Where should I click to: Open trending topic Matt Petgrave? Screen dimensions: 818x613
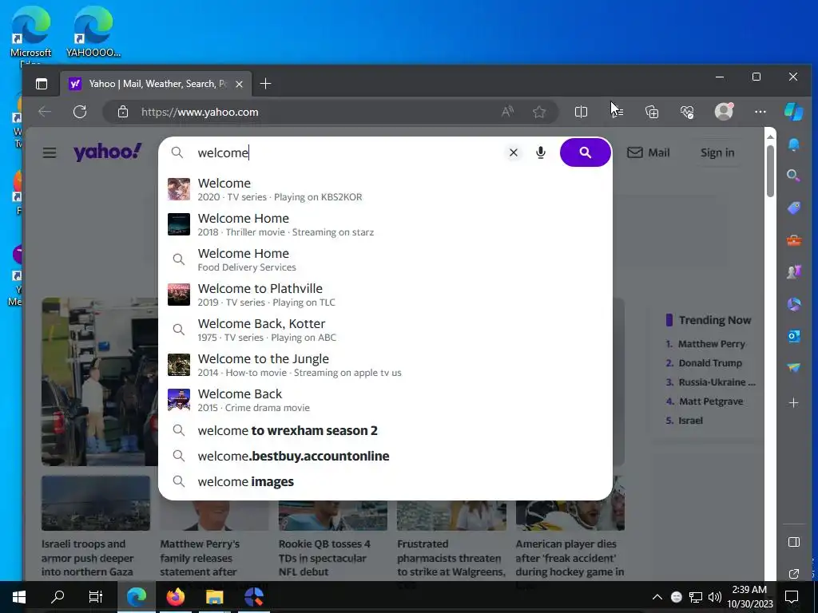click(x=711, y=401)
